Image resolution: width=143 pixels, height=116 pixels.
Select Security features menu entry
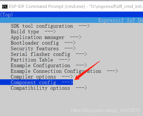43,49
